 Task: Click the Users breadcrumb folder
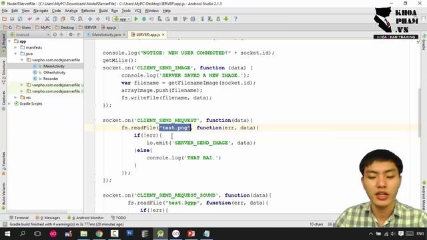(23, 27)
